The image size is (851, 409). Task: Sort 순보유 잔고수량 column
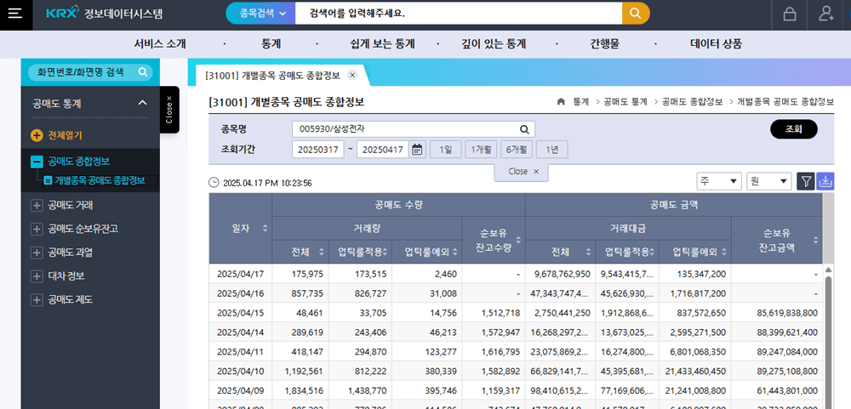517,240
